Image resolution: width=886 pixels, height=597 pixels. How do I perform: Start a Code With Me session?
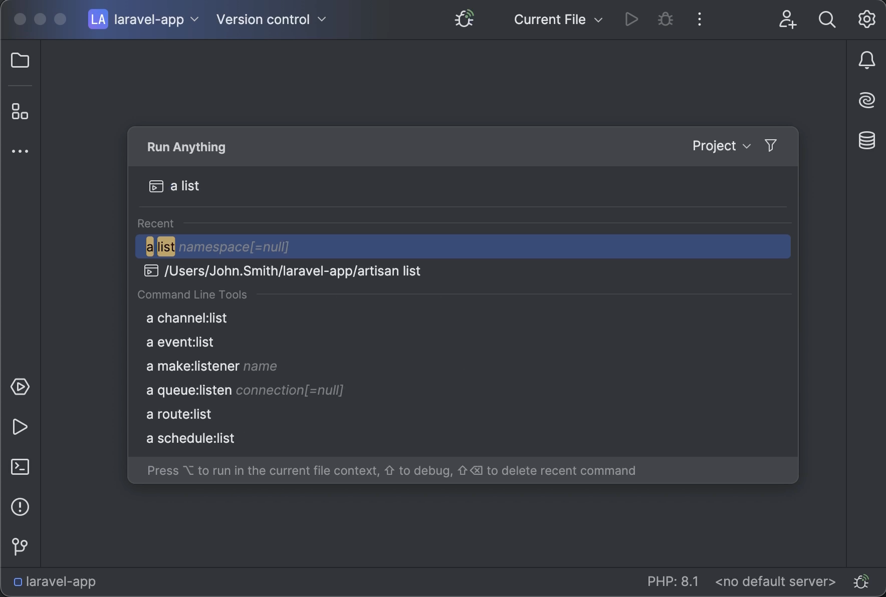coord(787,20)
